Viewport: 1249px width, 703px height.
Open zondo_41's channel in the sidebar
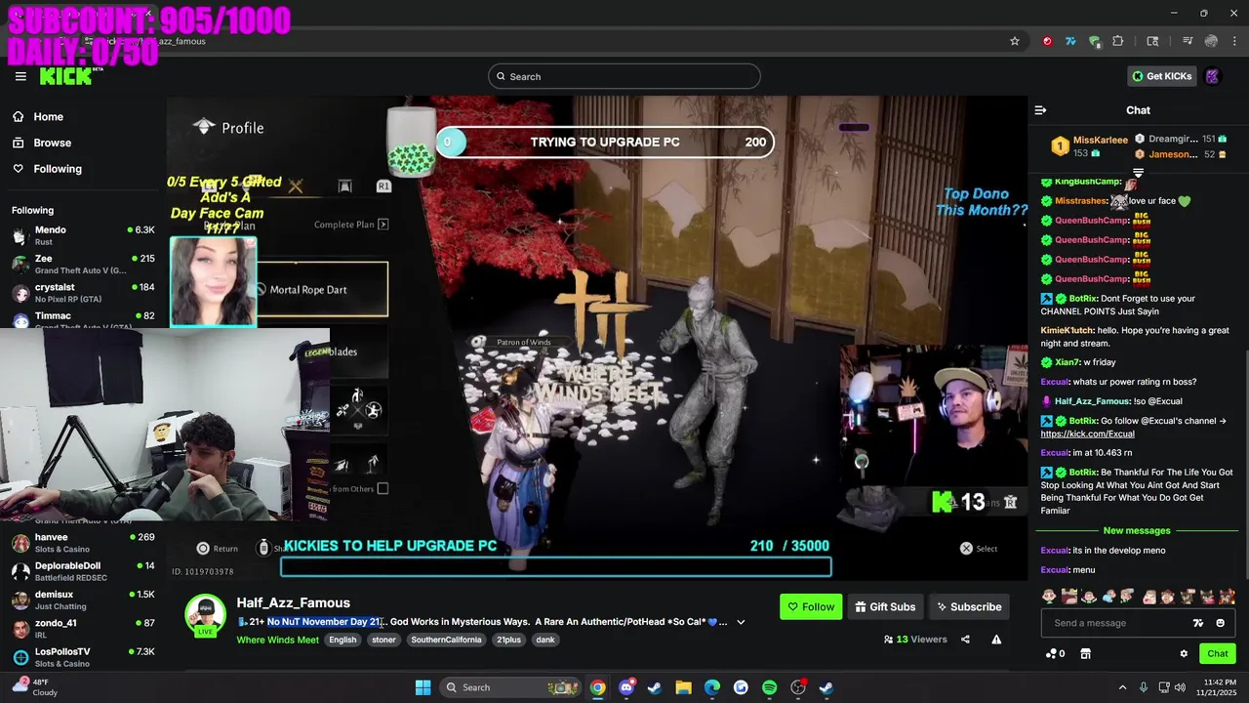click(83, 628)
